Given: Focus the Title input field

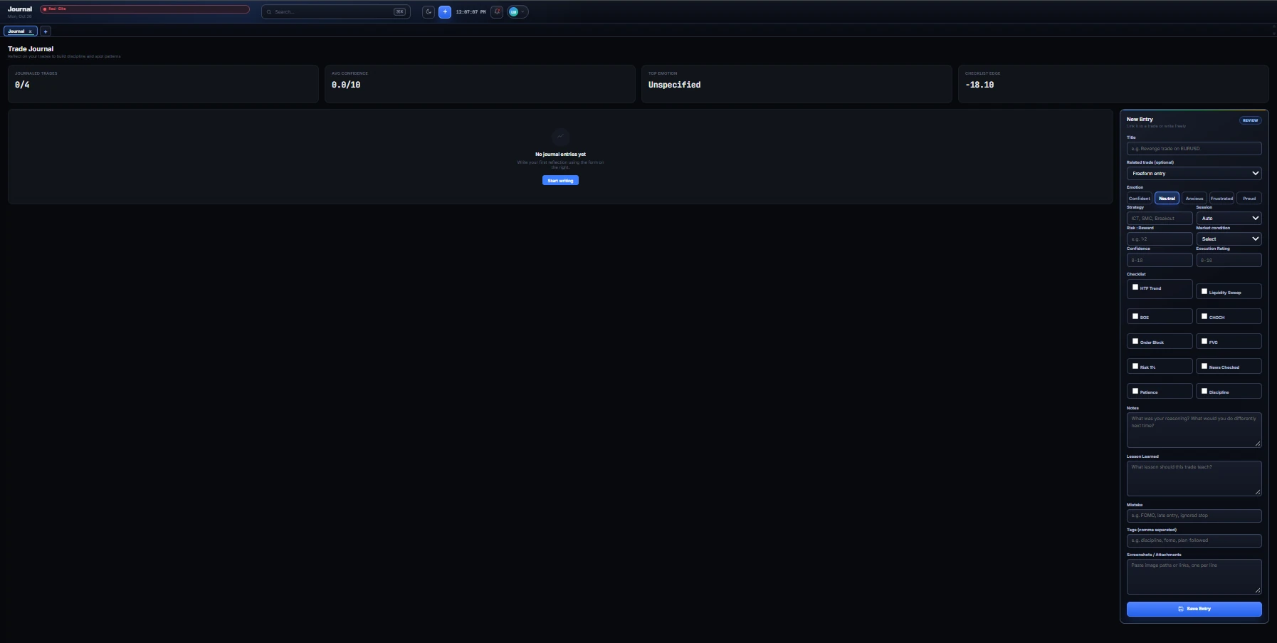Looking at the screenshot, I should [x=1194, y=148].
